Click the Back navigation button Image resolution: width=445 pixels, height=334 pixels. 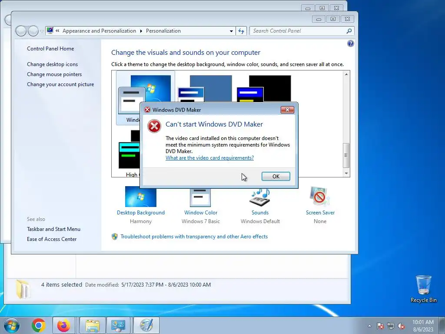pyautogui.click(x=21, y=31)
